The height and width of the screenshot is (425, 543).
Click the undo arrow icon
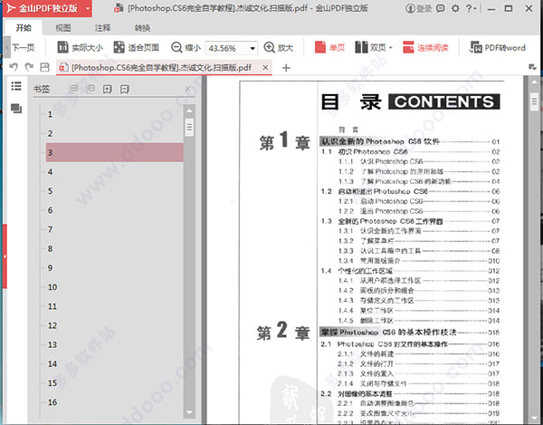tap(14, 67)
